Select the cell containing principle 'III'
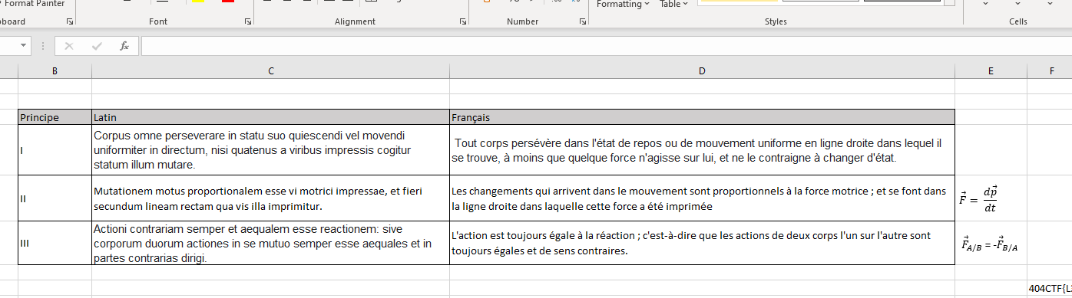1072x298 pixels. click(55, 243)
